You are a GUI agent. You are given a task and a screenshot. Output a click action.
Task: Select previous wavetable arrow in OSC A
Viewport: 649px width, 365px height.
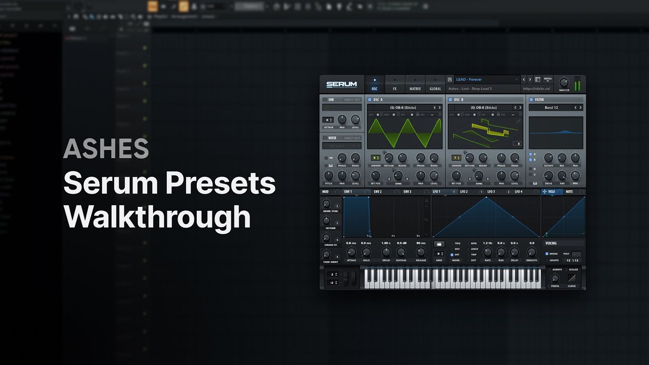[435, 107]
